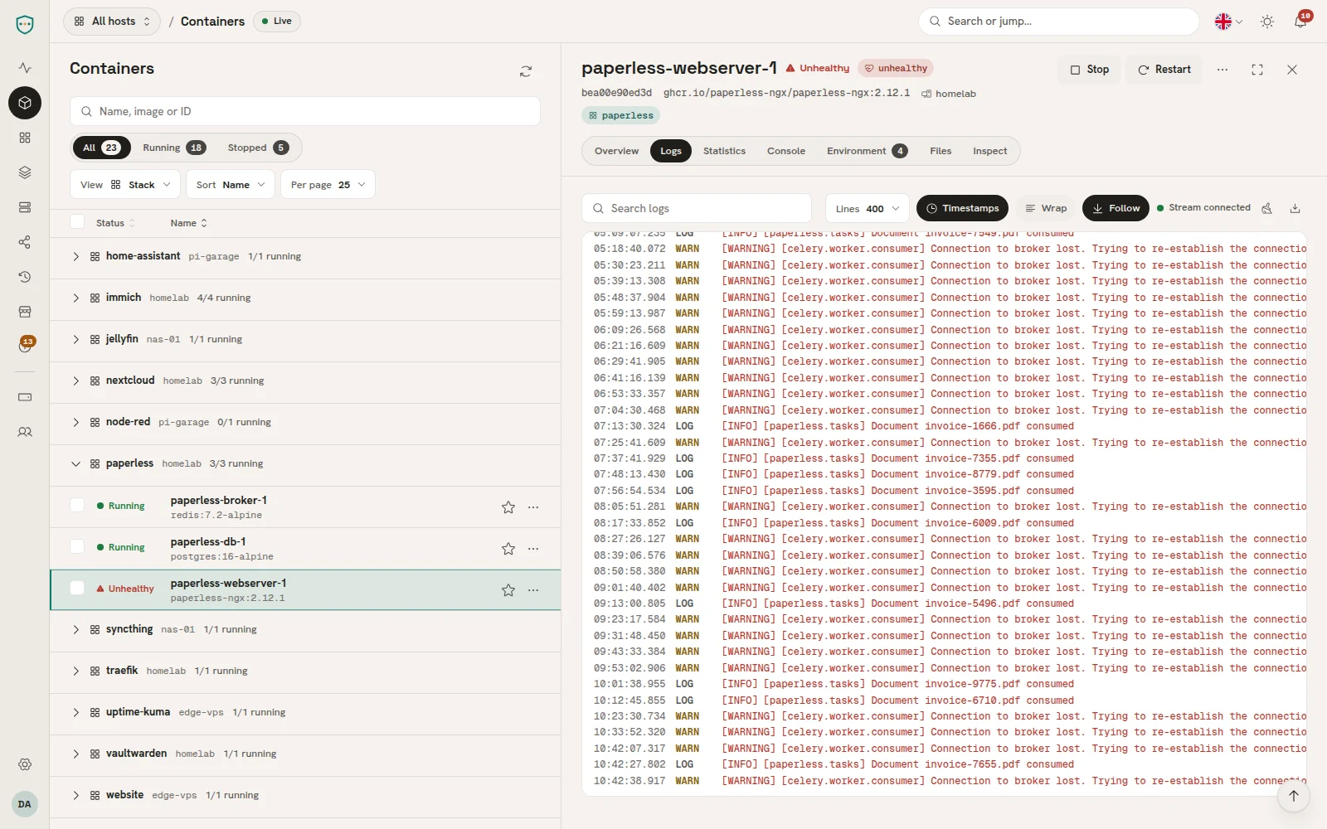
Task: Jump to top of the logs with the arrow button
Action: [1294, 796]
